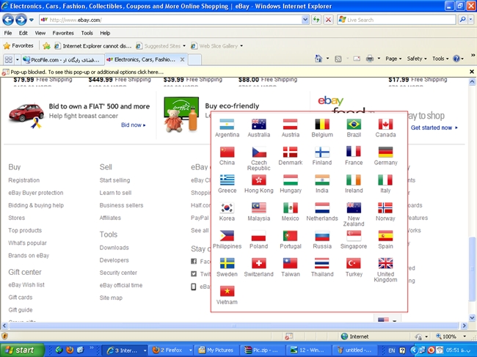This screenshot has height=357, width=477.
Task: Click the Security center link
Action: [x=118, y=273]
